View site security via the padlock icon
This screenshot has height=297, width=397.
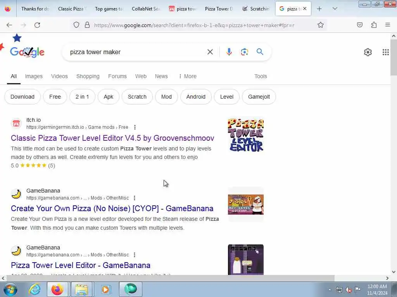click(87, 25)
